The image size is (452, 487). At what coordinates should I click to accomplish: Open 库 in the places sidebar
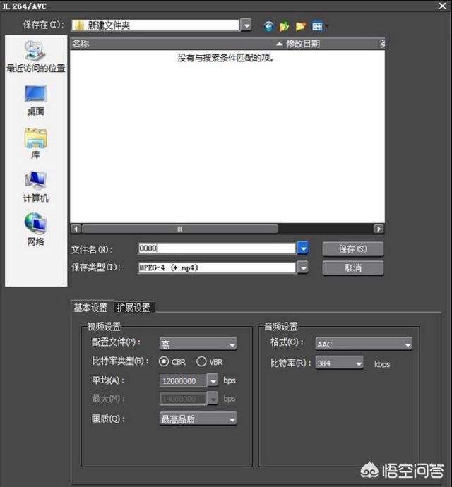pos(35,143)
